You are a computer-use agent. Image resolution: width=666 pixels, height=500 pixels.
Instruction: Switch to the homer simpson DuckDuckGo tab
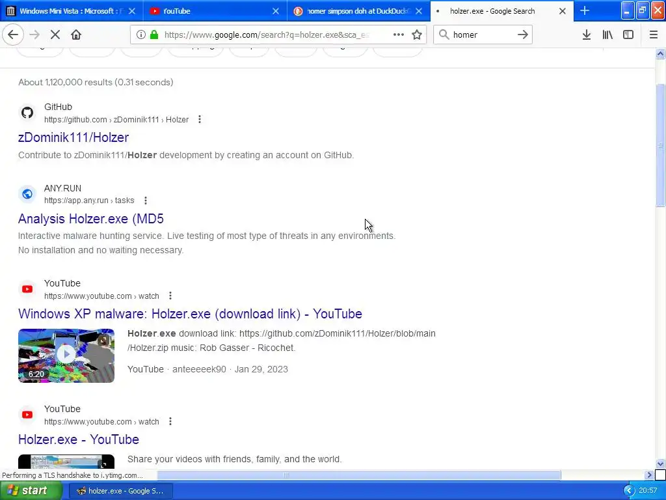(357, 11)
